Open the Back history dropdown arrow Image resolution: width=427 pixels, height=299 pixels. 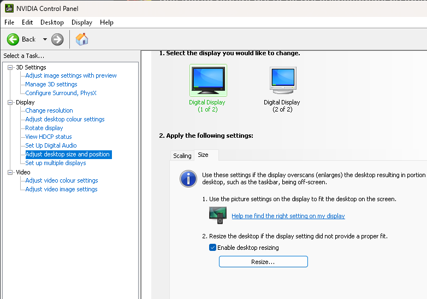point(45,39)
